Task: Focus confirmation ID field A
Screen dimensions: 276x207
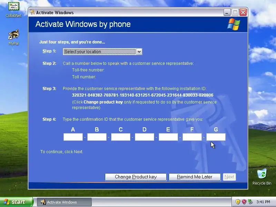Action: click(73, 137)
